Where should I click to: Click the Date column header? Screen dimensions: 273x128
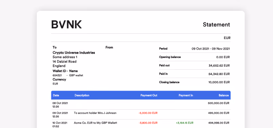coord(56,95)
